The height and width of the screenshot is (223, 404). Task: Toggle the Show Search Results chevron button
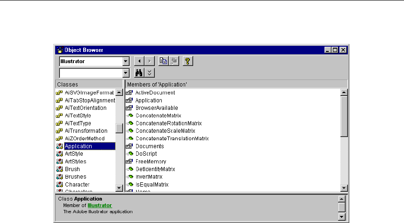[x=150, y=73]
